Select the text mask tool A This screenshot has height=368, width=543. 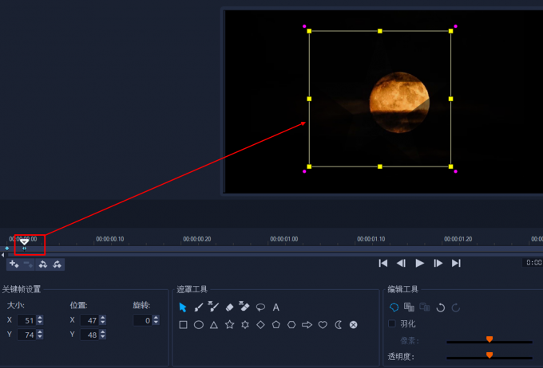pyautogui.click(x=276, y=307)
